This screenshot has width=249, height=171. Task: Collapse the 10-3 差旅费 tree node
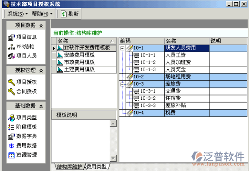pyautogui.click(x=122, y=84)
